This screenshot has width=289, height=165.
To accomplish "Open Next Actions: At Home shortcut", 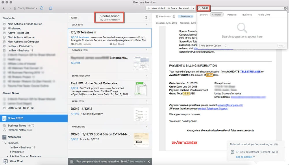I will [x=21, y=37].
